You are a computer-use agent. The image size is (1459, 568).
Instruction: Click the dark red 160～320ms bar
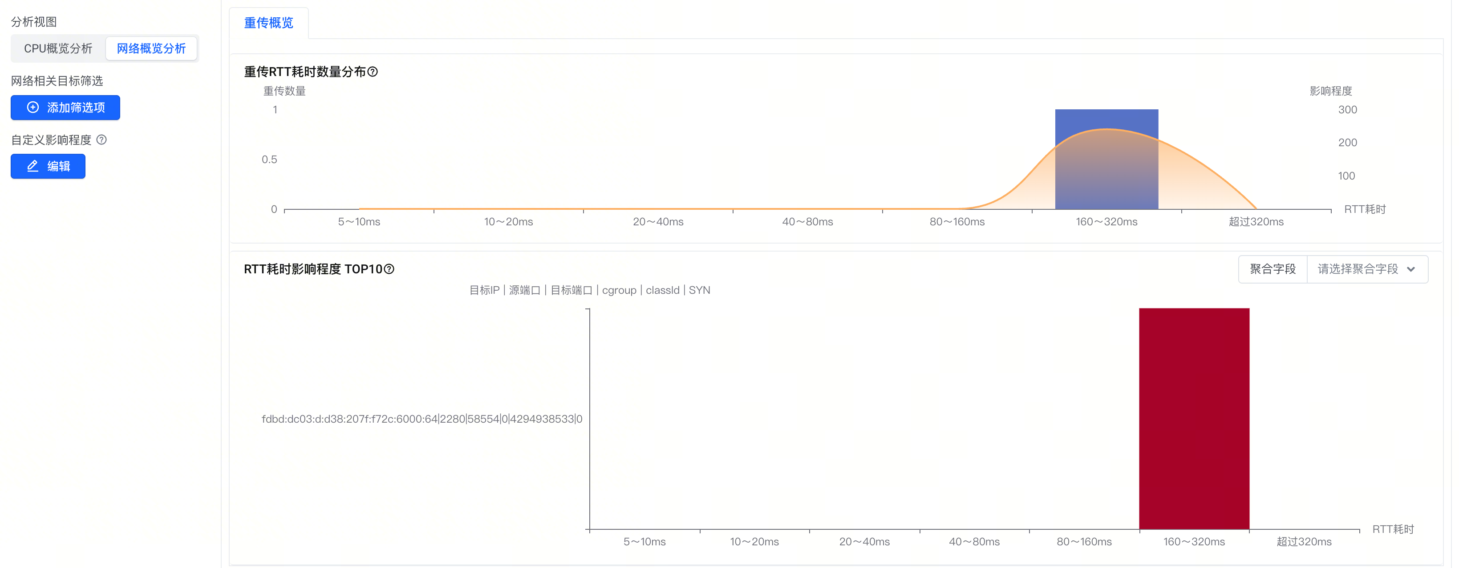click(1194, 419)
